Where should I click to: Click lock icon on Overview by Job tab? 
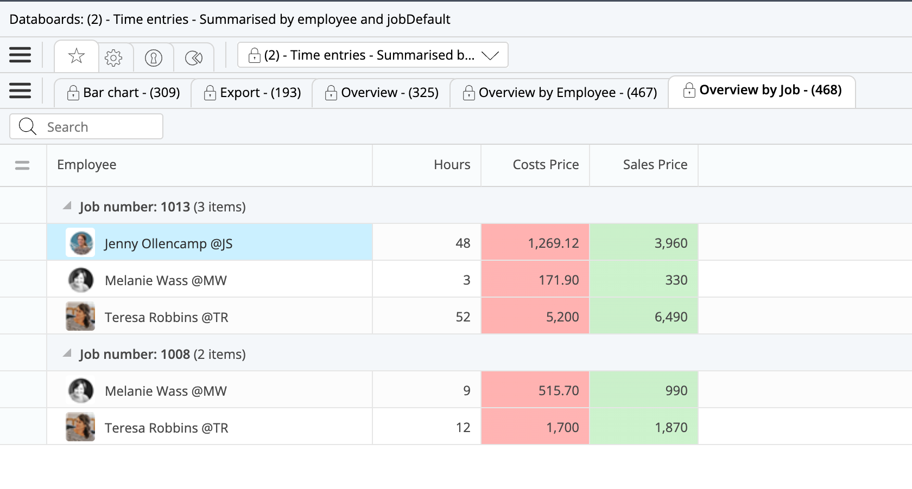(x=689, y=90)
